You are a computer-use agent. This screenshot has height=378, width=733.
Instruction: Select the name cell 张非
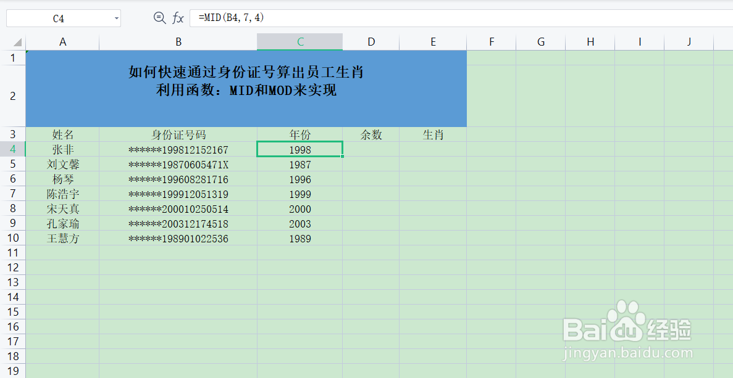(x=62, y=149)
